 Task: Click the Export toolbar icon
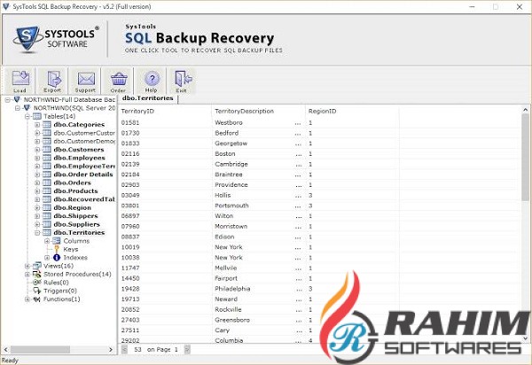(x=52, y=81)
